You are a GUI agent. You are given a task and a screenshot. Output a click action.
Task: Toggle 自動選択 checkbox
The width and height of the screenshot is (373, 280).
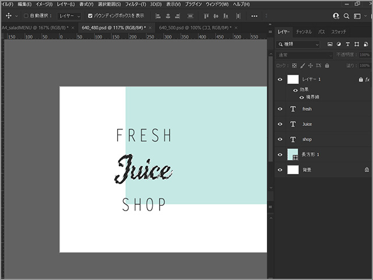[26, 16]
